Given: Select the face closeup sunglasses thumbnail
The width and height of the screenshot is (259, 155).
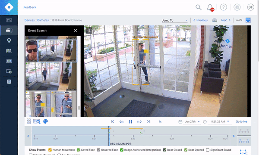Looking at the screenshot, I should pyautogui.click(x=32, y=51).
